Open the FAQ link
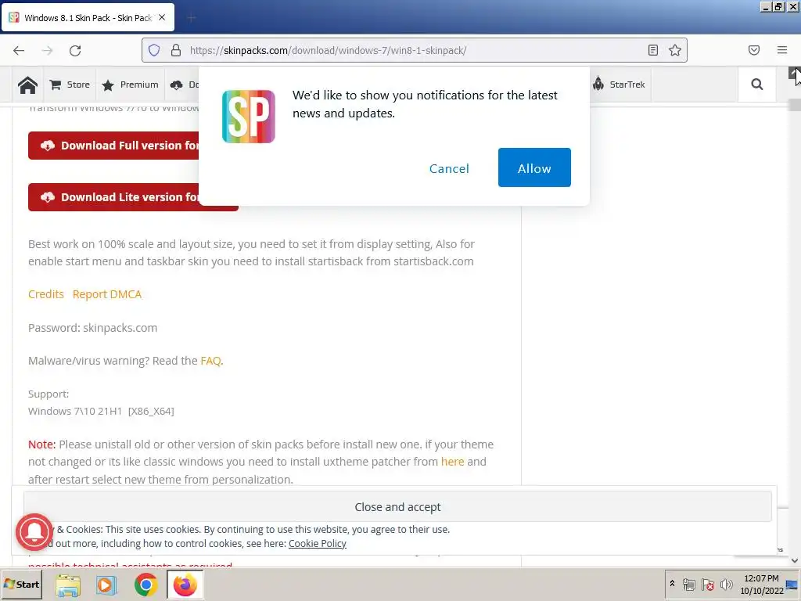This screenshot has width=801, height=601. 210,361
